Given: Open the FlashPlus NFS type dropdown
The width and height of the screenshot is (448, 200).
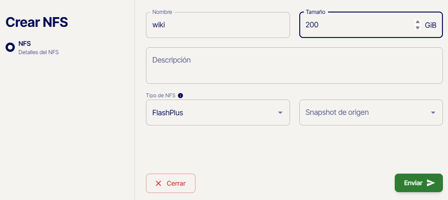Looking at the screenshot, I should (x=218, y=112).
